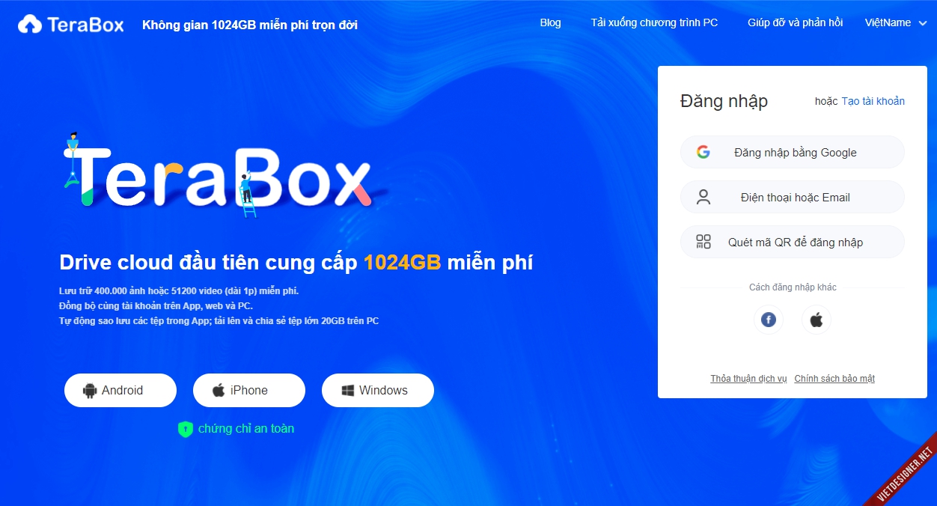The image size is (937, 506).
Task: Open Tải xuống chương trình PC
Action: [x=654, y=22]
